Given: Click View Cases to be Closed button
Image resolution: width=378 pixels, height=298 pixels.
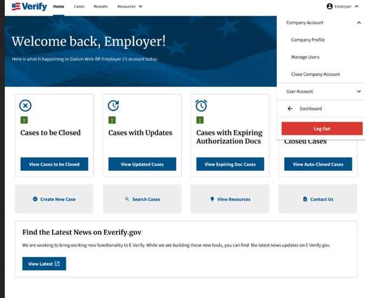Looking at the screenshot, I should 54,164.
